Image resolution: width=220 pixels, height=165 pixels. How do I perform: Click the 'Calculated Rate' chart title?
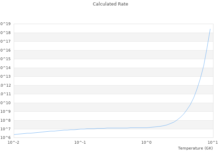(x=110, y=4)
